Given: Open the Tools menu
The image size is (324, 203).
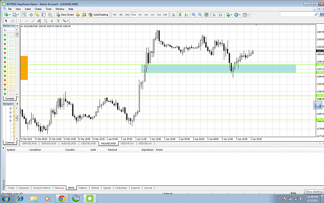Looking at the screenshot, I should tap(49, 9).
